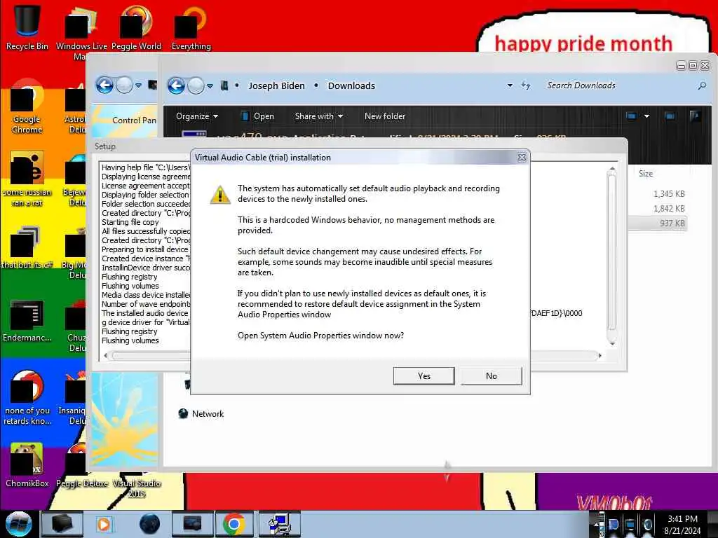Click the setup installer taskbar icon
The height and width of the screenshot is (538, 718).
click(x=279, y=524)
